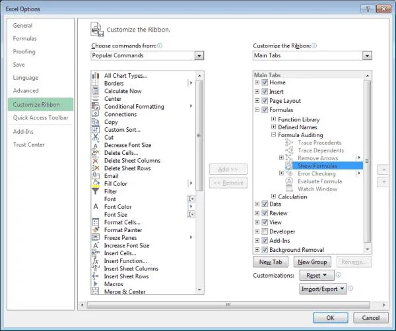
Task: Select the Evaluate Formula icon
Action: (289, 181)
